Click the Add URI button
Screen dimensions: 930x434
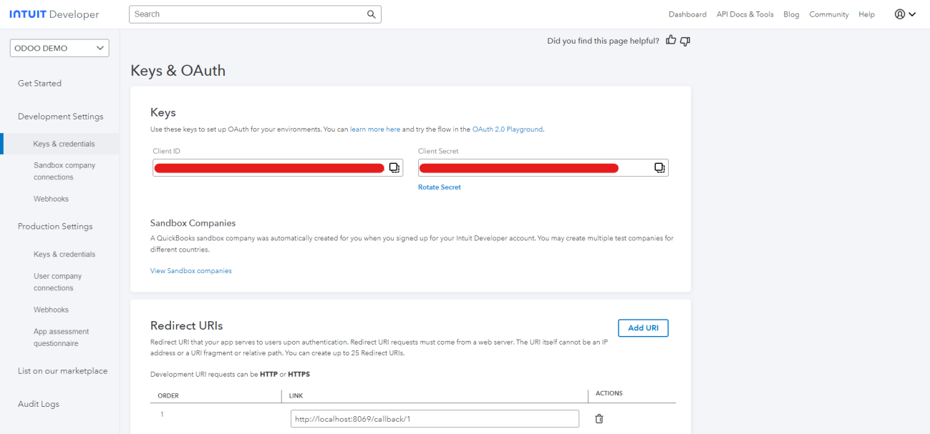[643, 328]
